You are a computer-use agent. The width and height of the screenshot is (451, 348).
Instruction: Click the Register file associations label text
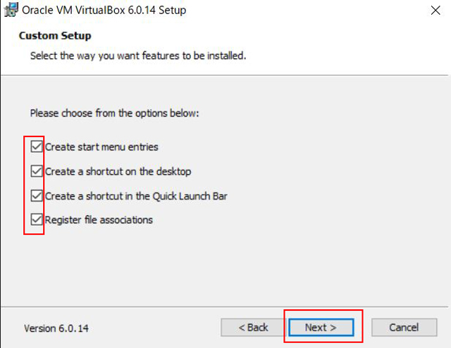[x=99, y=220]
